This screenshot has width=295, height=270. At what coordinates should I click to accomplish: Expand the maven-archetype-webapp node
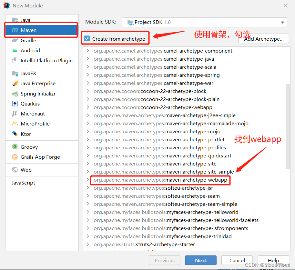pos(88,180)
